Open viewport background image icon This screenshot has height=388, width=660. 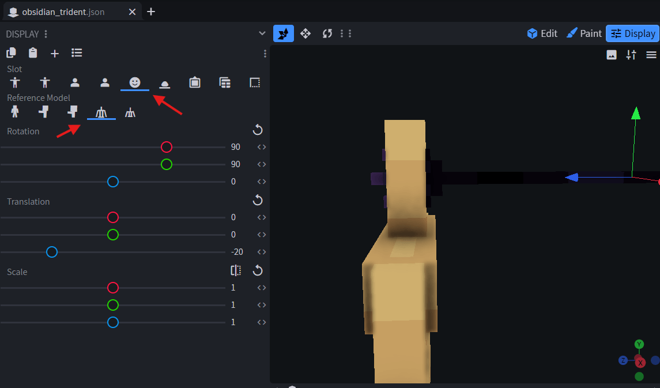612,55
